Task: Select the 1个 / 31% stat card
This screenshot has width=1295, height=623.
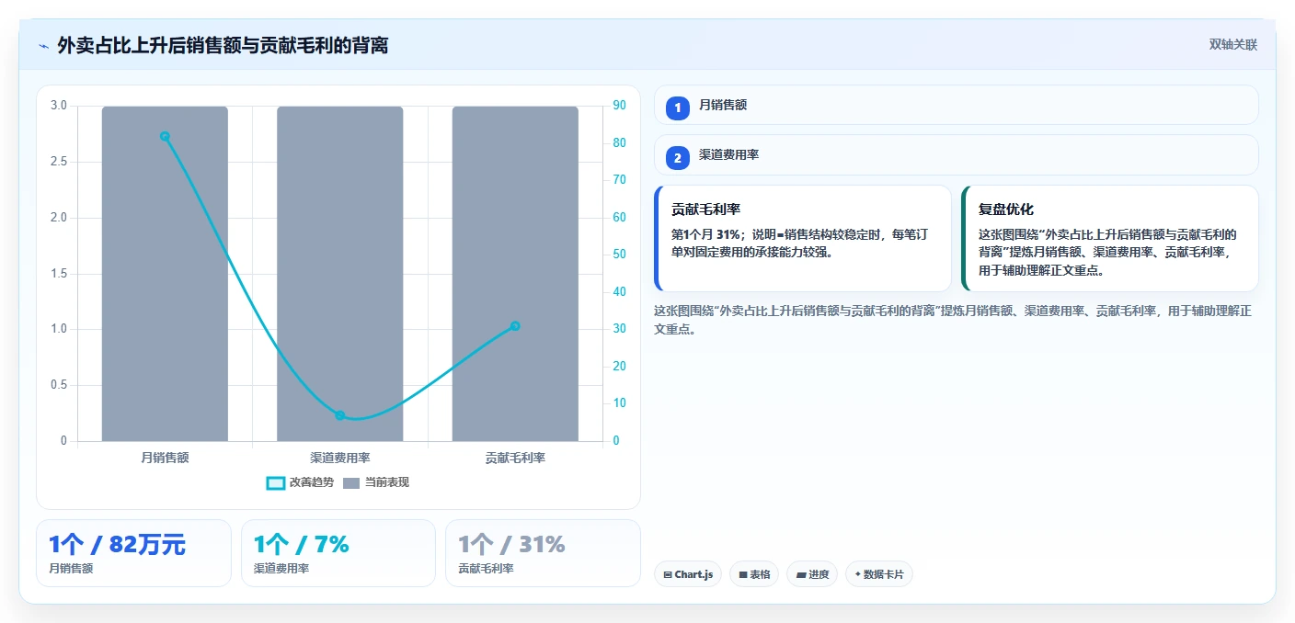Action: (543, 553)
